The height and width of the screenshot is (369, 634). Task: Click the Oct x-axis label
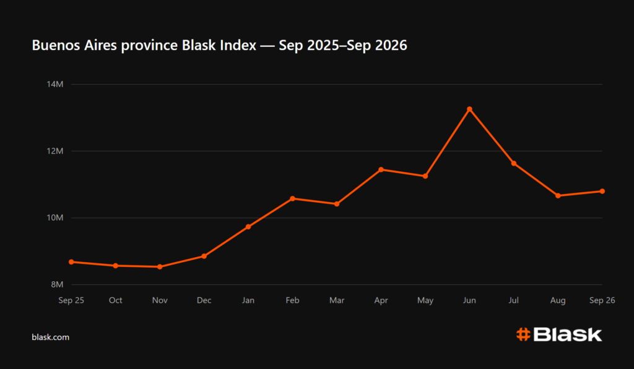point(116,300)
